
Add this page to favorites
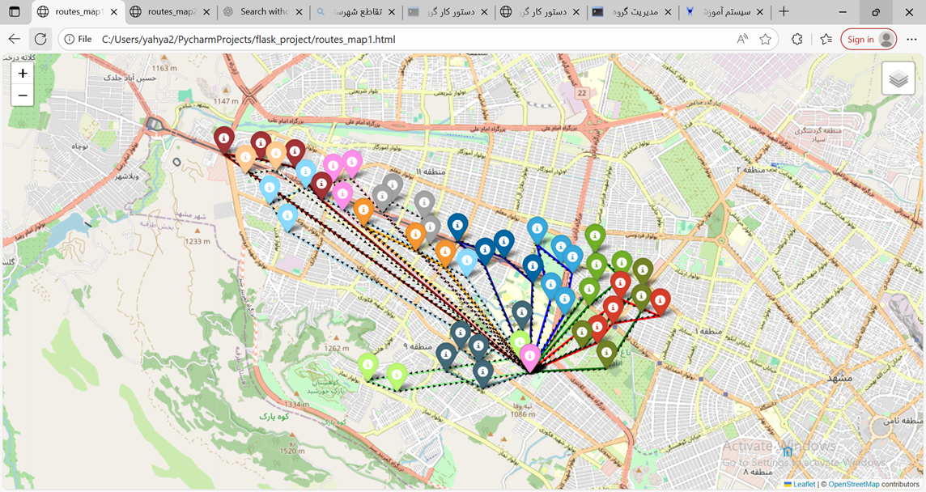point(765,39)
